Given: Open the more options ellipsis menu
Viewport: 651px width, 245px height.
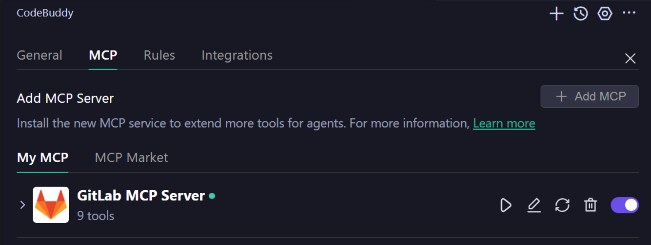Looking at the screenshot, I should point(629,13).
